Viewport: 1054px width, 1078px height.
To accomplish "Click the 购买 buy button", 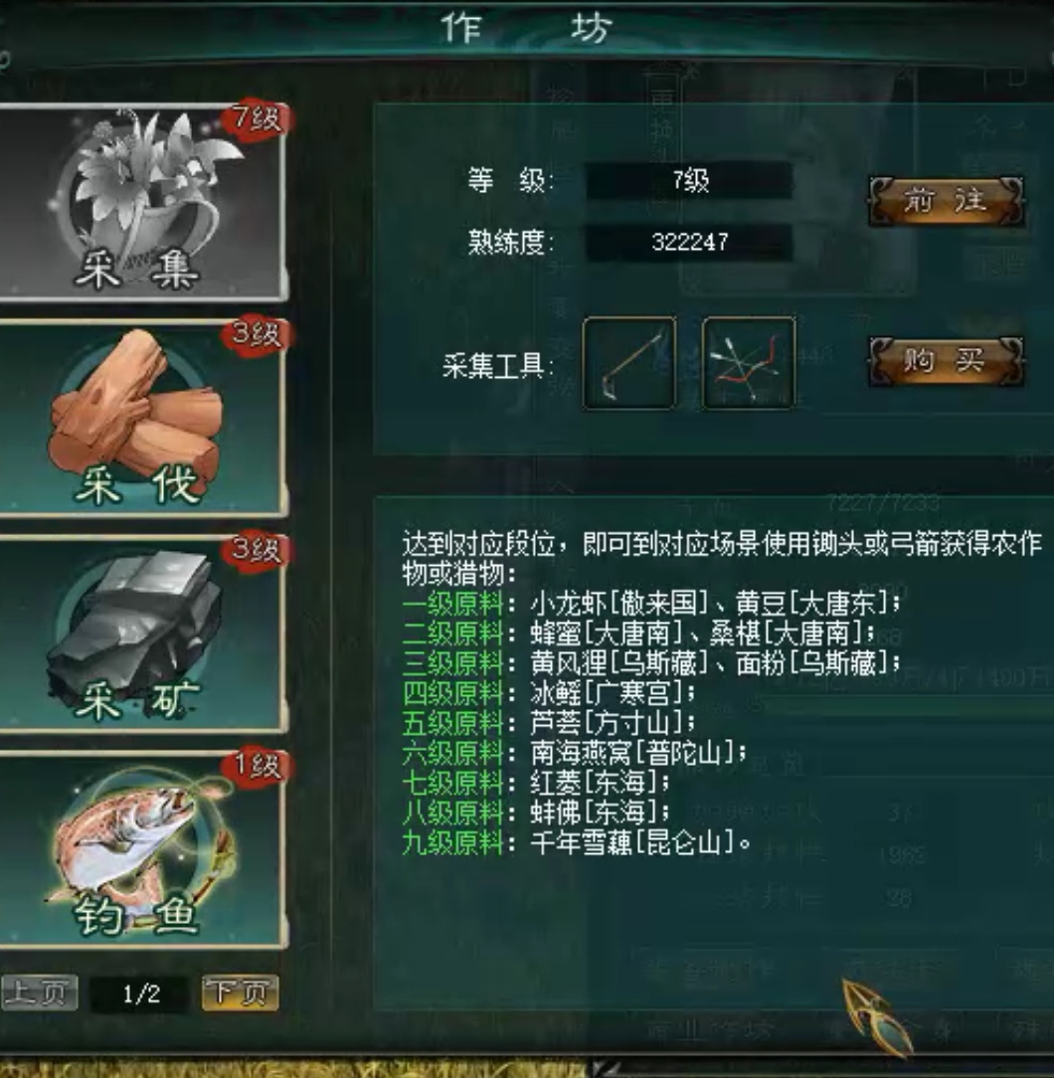I will pyautogui.click(x=946, y=361).
